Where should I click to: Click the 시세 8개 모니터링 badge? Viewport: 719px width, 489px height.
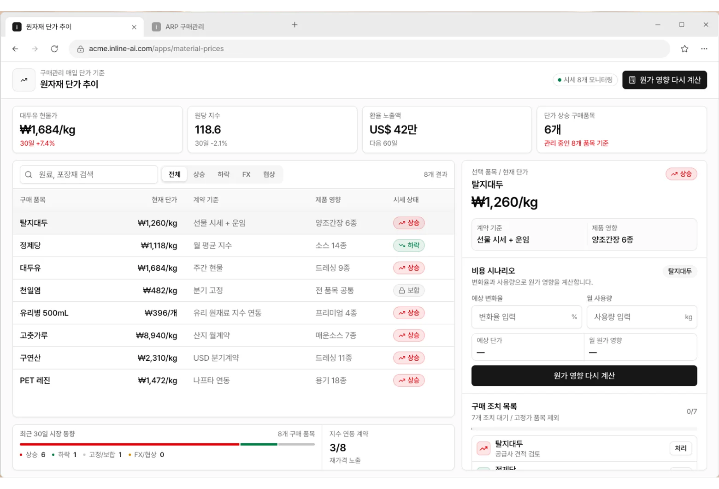pos(585,80)
